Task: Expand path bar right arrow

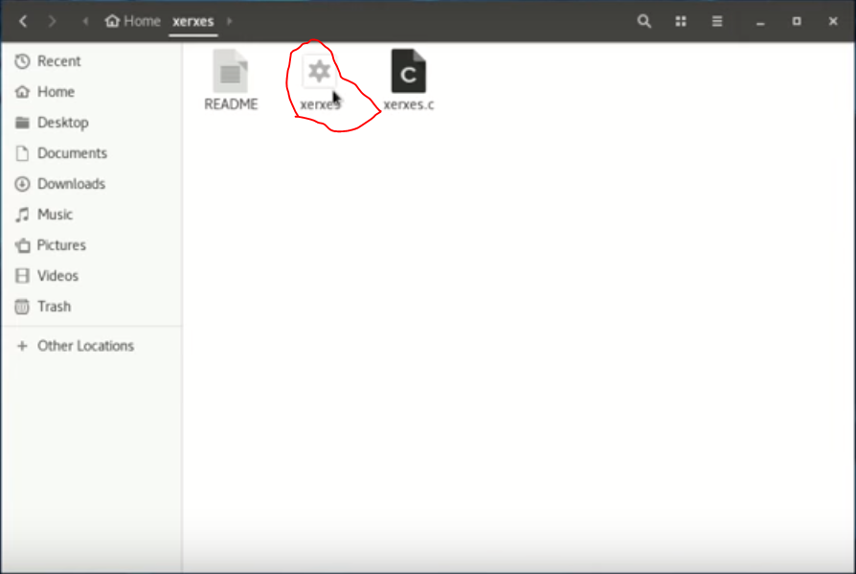Action: [230, 21]
